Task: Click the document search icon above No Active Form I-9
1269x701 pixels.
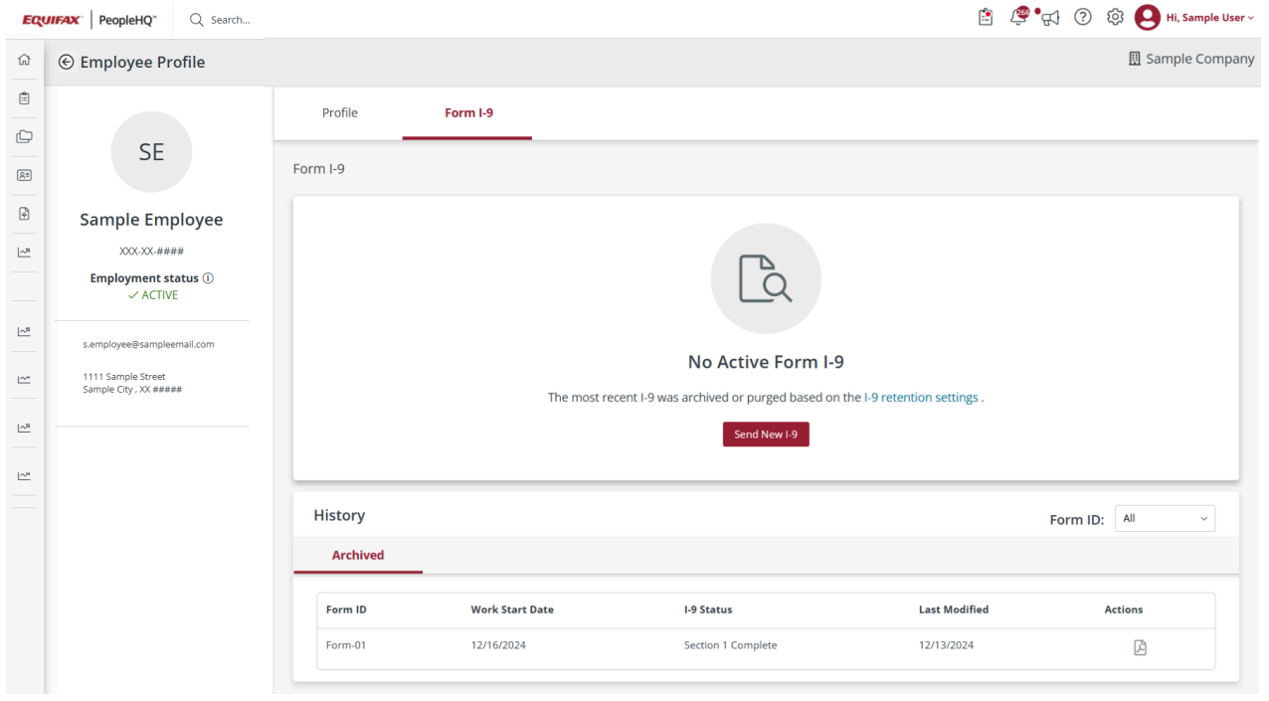Action: pyautogui.click(x=766, y=278)
